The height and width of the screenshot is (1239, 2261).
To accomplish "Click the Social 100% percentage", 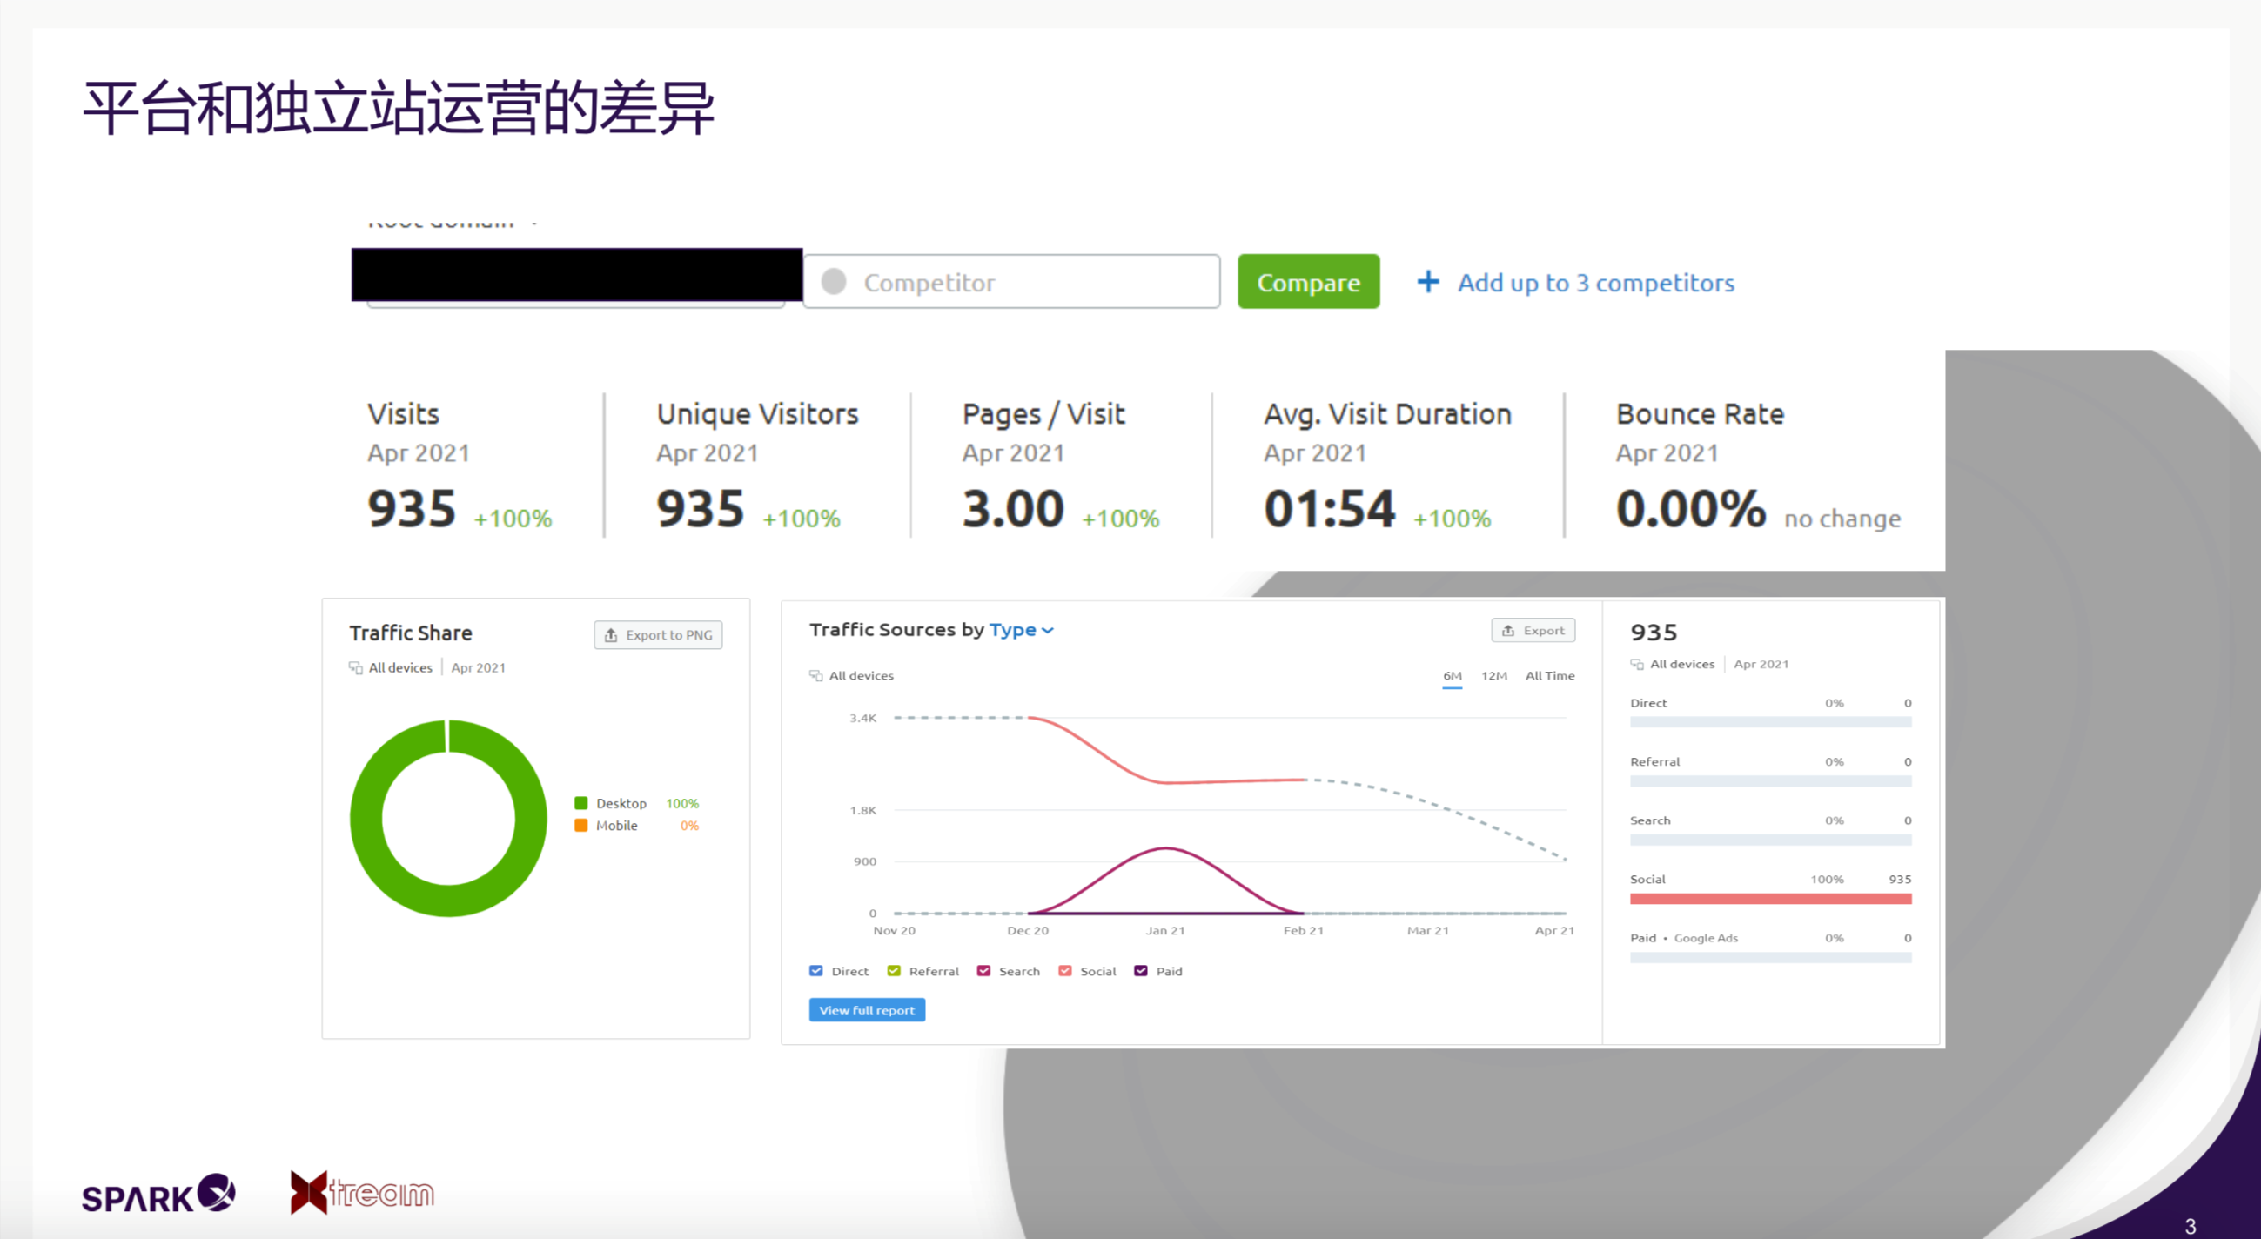I will tap(1828, 880).
